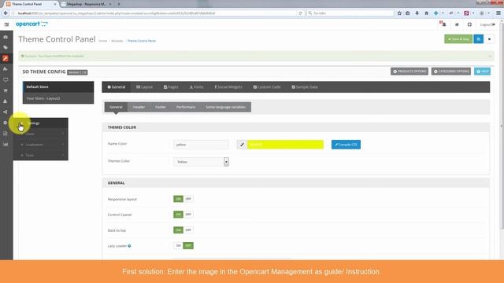Open the System gear icon in sidebar
504x283 pixels.
6,123
